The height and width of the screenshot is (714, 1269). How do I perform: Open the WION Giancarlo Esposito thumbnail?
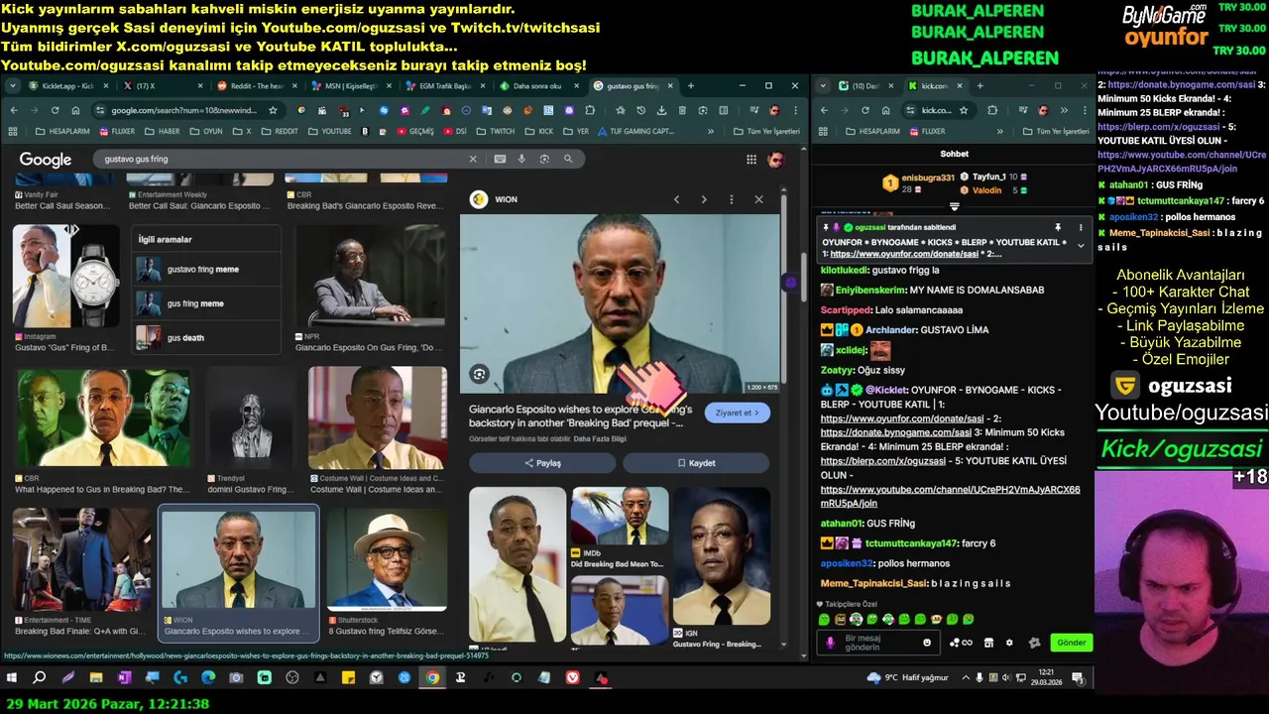point(239,560)
